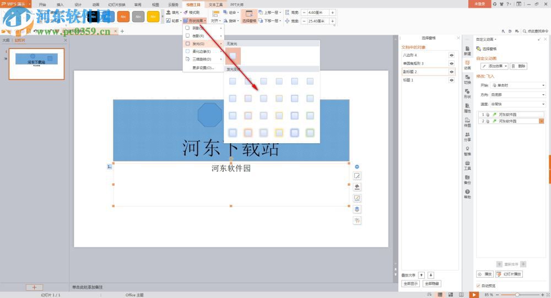Open the 新建 sidebar panel
Screen dimensions: 551x298
point(467,51)
